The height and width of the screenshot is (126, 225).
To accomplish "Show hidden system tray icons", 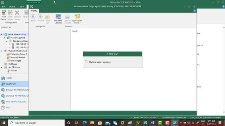I will pos(181,123).
